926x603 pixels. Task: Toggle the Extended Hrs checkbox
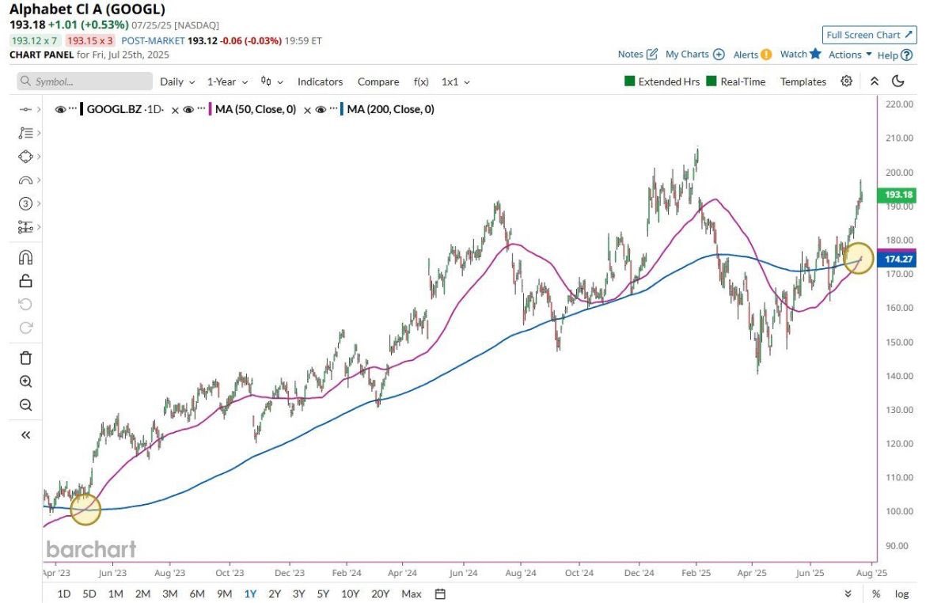point(629,81)
